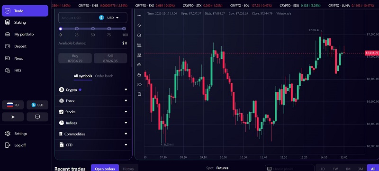Click the Crypto bitcoin icon
This screenshot has width=379, height=171.
(x=62, y=90)
